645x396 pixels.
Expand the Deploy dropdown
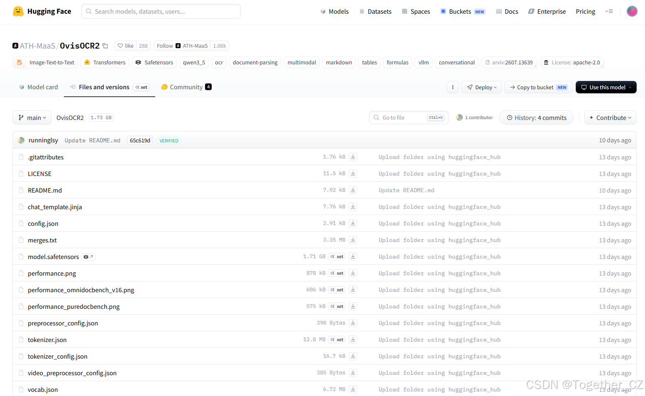pyautogui.click(x=481, y=87)
